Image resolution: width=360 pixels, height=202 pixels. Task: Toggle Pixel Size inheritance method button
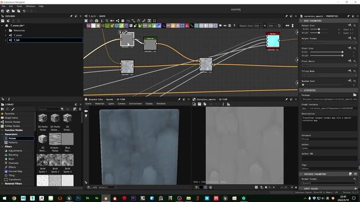[349, 48]
